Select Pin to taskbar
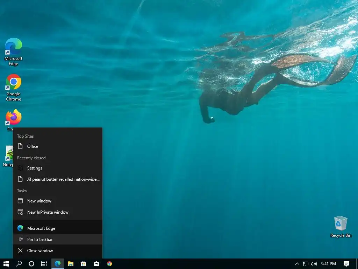 pos(58,239)
